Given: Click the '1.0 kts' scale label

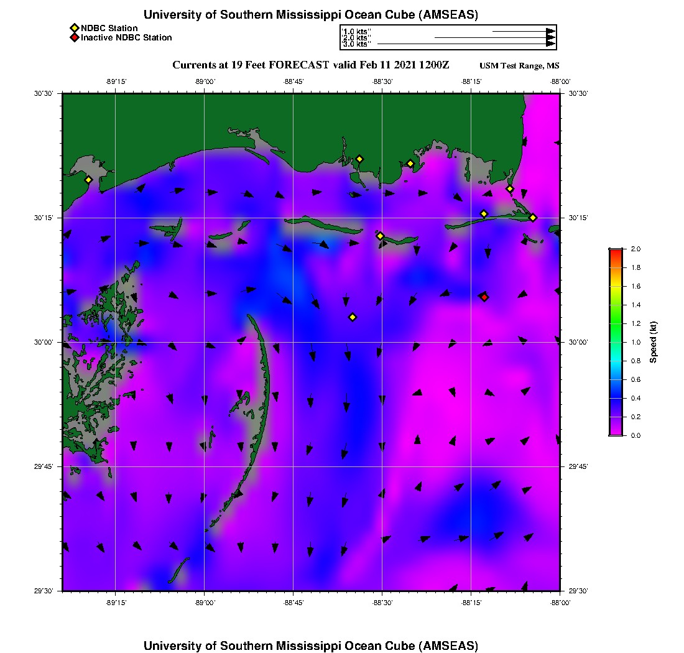Looking at the screenshot, I should (356, 32).
